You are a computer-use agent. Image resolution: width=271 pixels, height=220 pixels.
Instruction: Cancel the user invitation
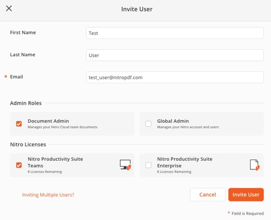[x=208, y=195]
